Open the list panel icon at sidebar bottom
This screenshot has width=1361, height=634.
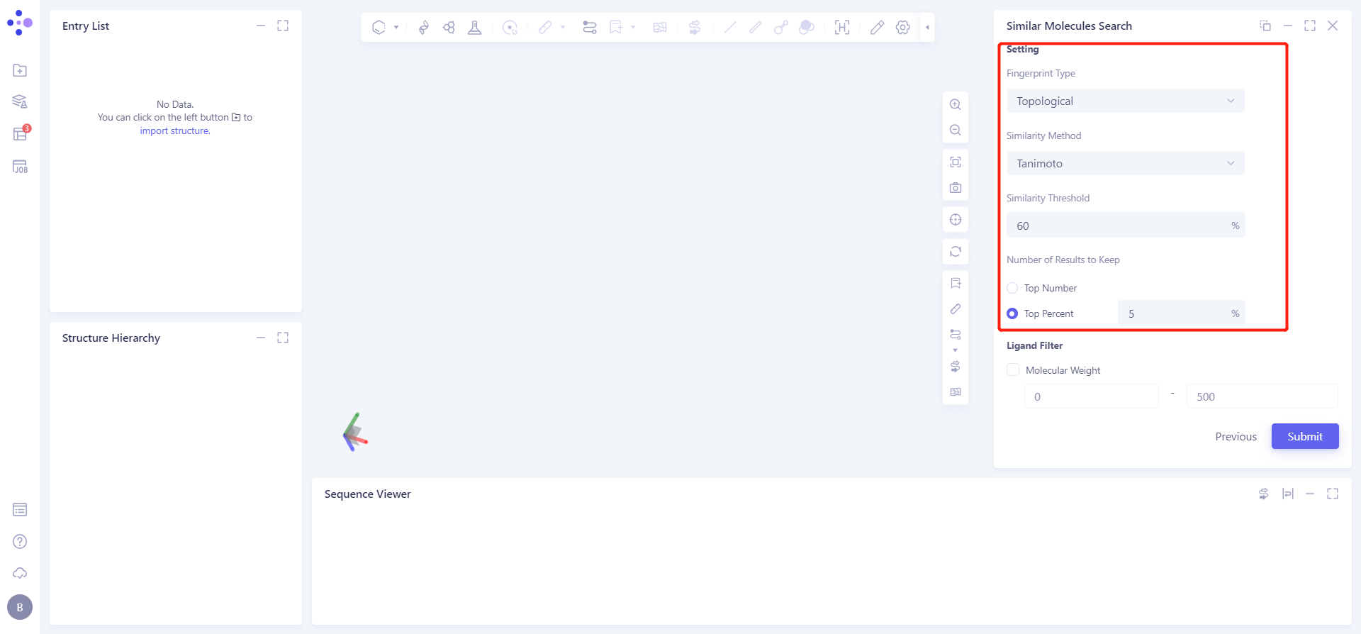click(x=20, y=509)
